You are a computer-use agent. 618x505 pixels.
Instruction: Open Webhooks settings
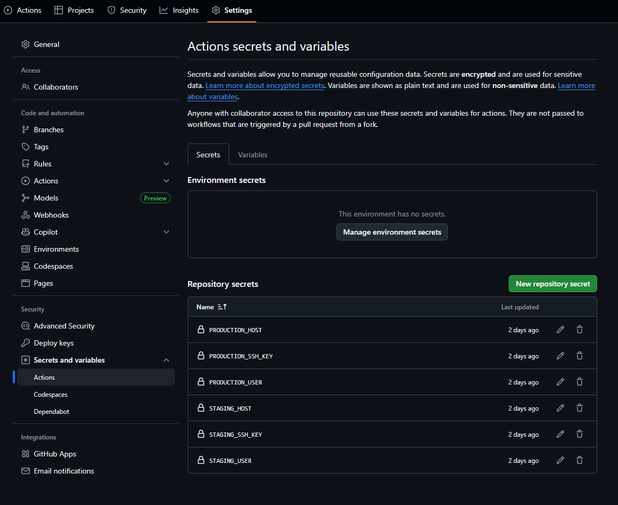(x=50, y=215)
